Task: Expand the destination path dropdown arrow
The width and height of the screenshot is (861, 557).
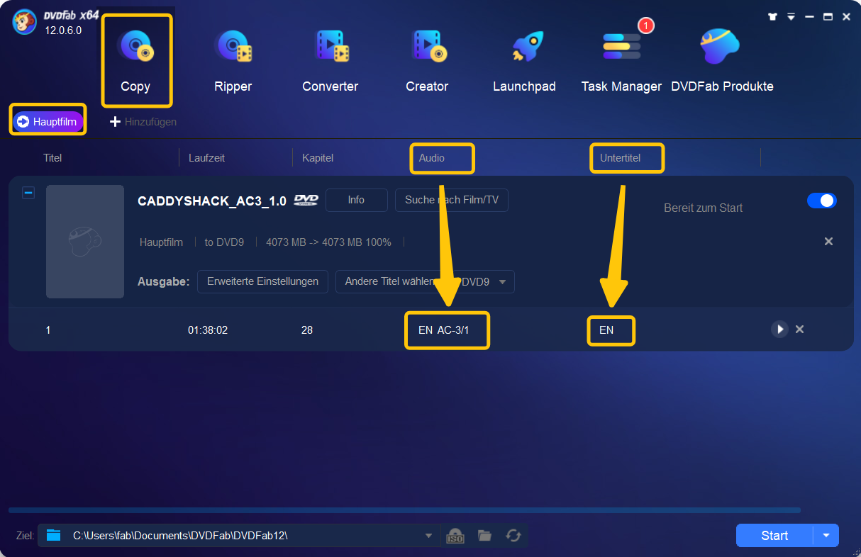Action: [x=428, y=536]
